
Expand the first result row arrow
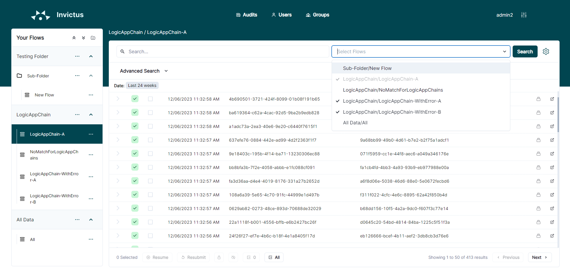click(x=118, y=99)
